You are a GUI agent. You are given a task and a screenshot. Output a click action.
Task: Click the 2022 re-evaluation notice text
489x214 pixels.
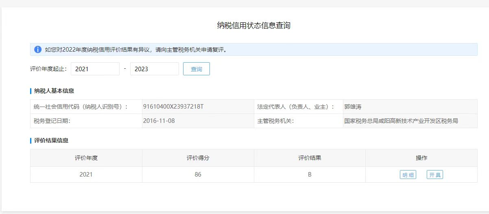(x=136, y=50)
